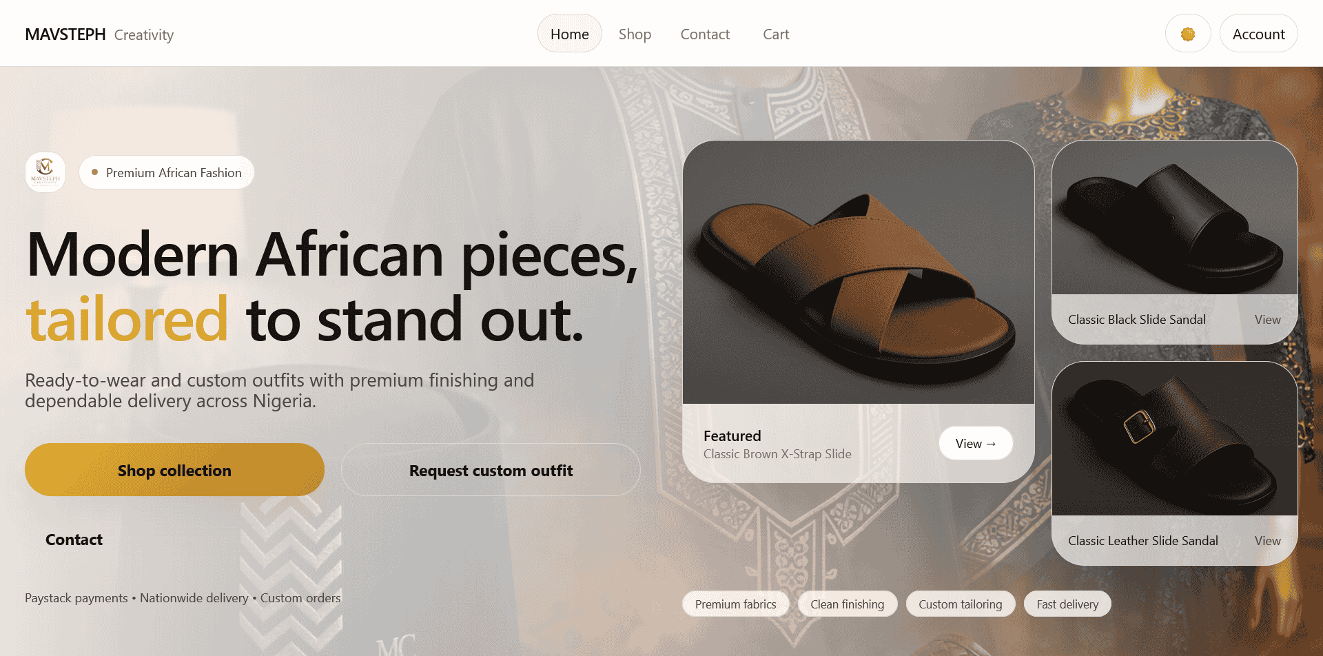
Task: View the Classic Leather Slide Sandal
Action: pyautogui.click(x=1267, y=541)
